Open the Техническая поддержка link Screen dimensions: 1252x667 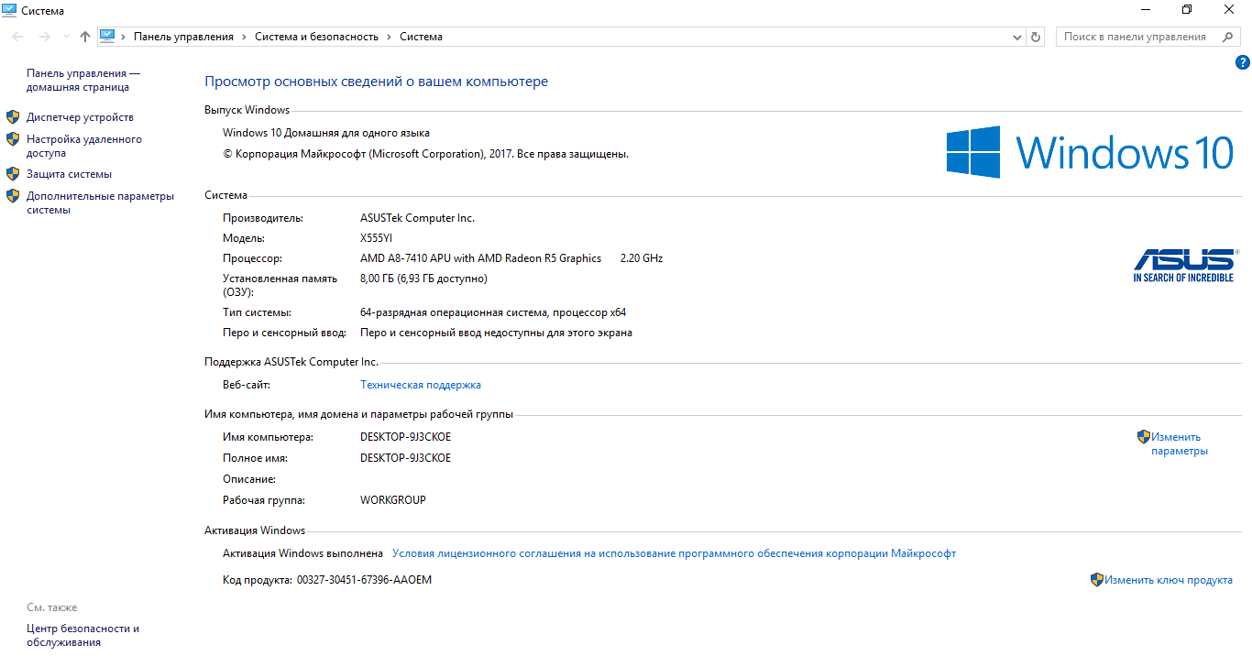point(421,385)
